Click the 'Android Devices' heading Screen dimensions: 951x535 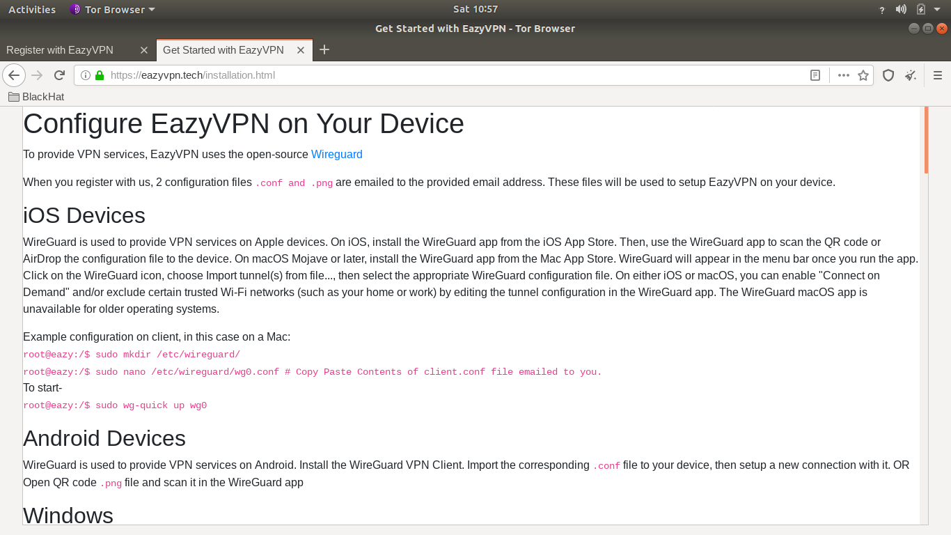(x=104, y=438)
